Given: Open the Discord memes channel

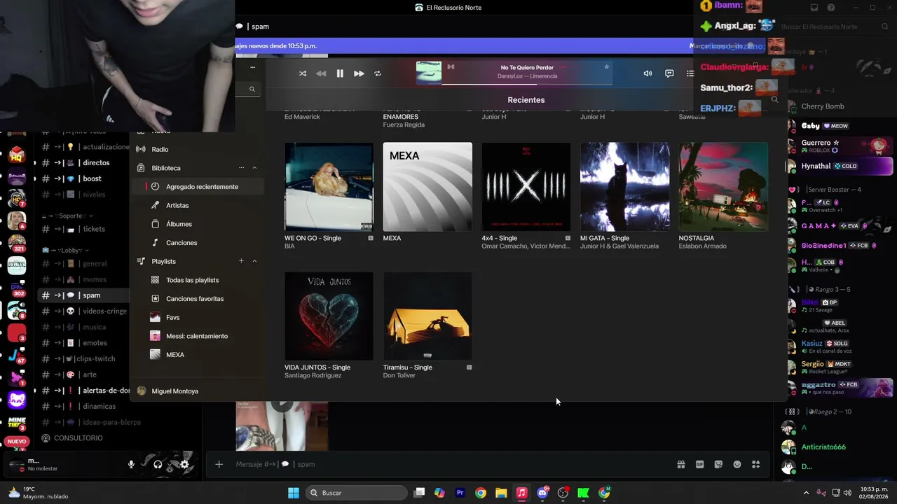Looking at the screenshot, I should coord(84,279).
